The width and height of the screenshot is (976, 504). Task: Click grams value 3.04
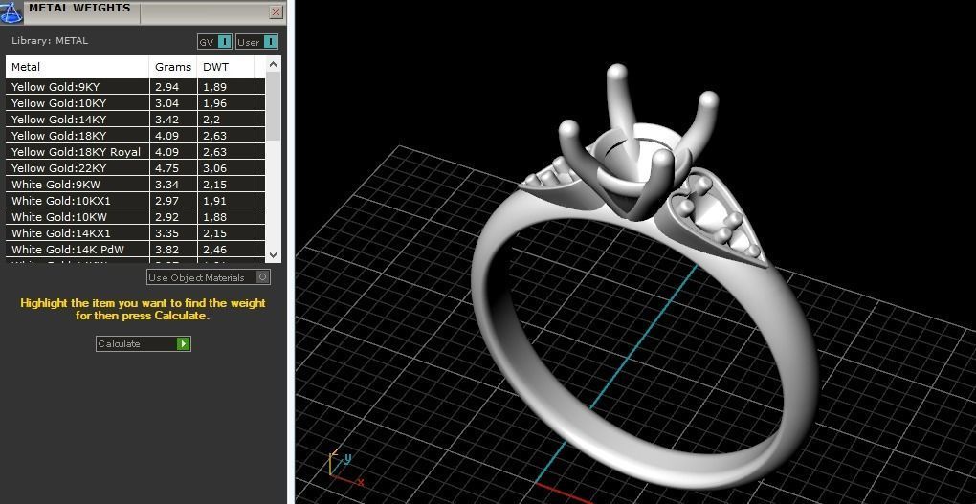166,102
